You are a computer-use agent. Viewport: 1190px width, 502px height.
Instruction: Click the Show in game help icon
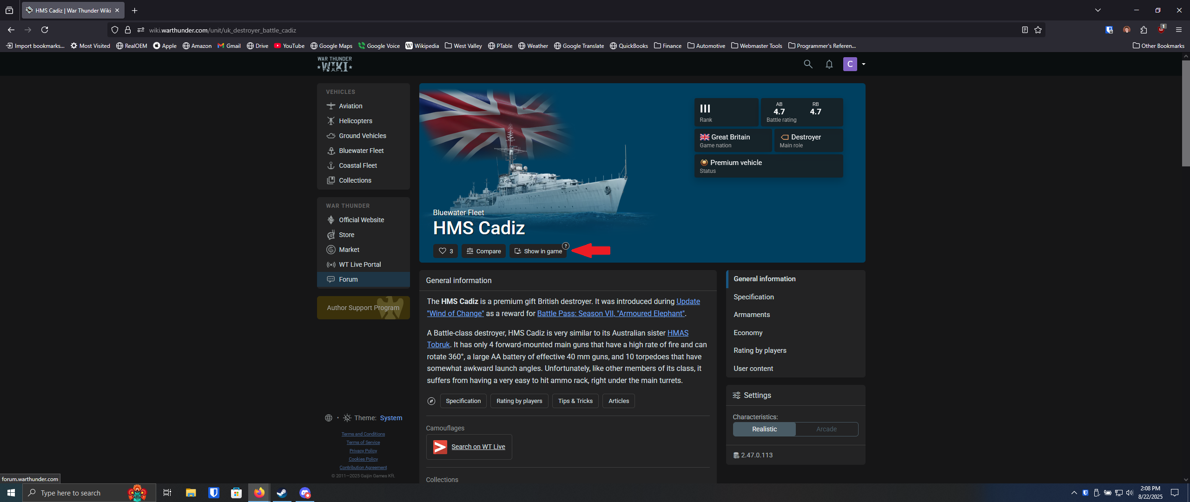pos(565,246)
